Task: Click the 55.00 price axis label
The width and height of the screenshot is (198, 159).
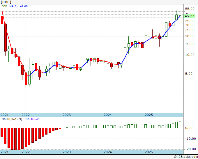Action: [190, 9]
